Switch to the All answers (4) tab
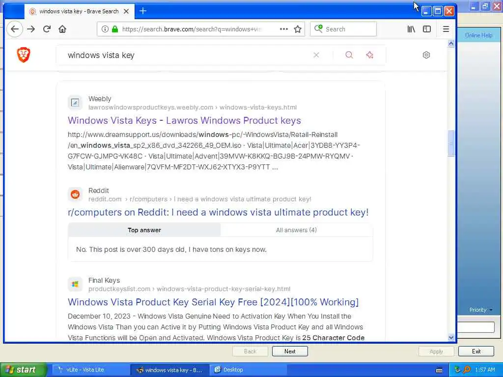503x377 pixels. click(x=296, y=230)
